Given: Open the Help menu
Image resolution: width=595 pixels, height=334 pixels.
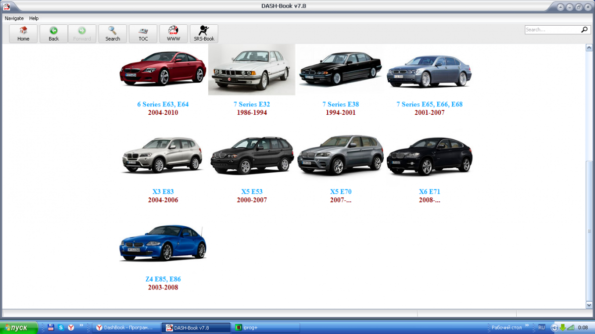Looking at the screenshot, I should 34,18.
